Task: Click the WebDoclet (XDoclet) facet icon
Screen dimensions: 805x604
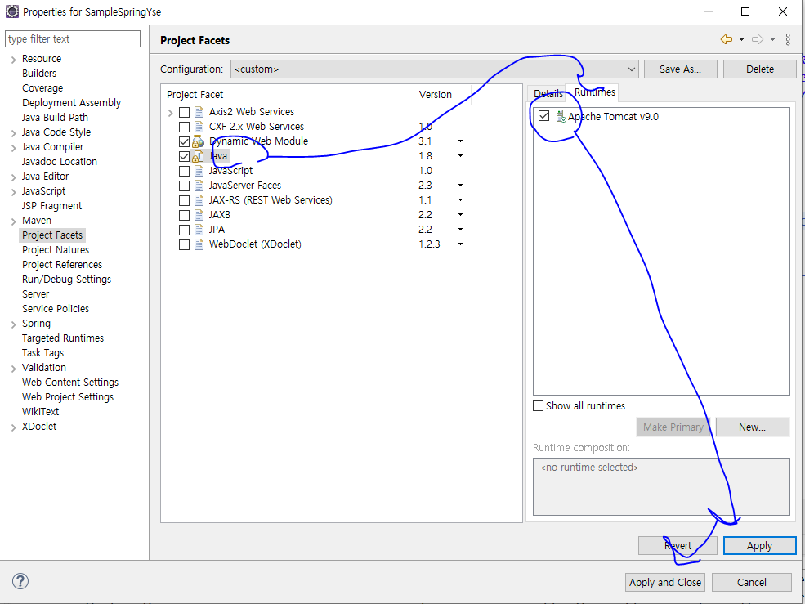Action: pos(199,244)
